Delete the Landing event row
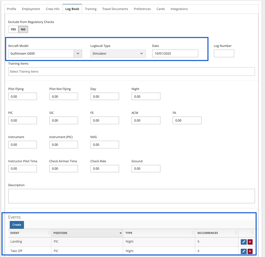 250,242
